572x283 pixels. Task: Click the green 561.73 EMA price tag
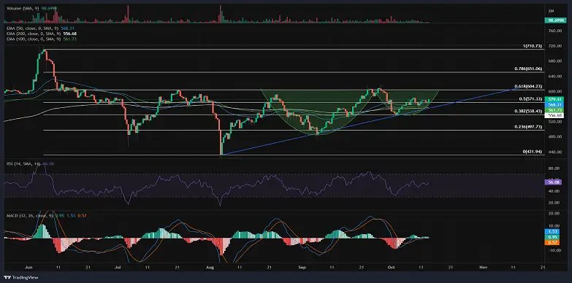554,109
